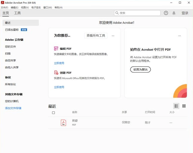Click the 设置为默认 button
Image resolution: width=193 pixels, height=153 pixels.
click(x=140, y=70)
